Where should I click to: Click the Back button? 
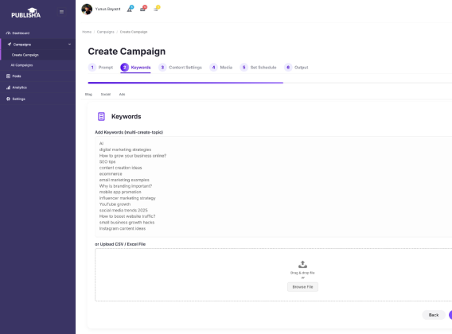click(x=434, y=315)
